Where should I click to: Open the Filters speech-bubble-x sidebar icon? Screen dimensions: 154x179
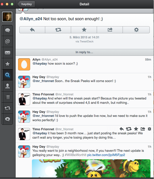[x=8, y=119]
